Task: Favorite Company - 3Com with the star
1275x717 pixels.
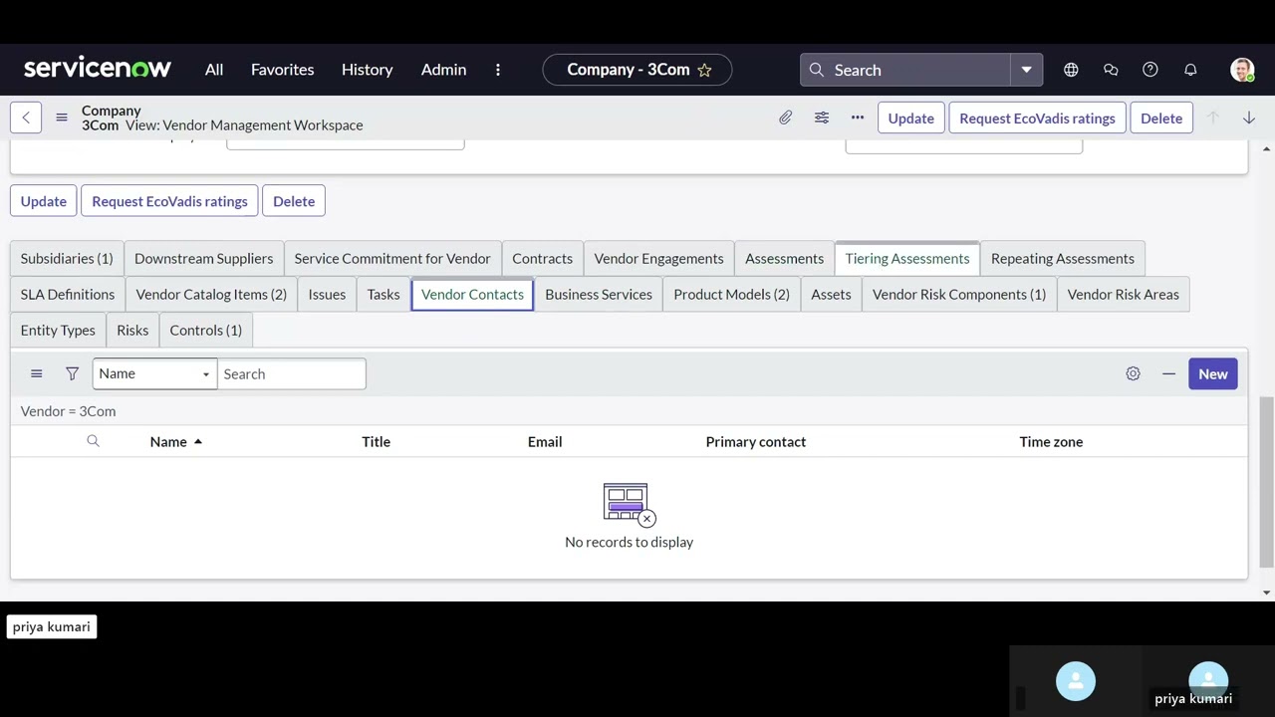Action: [704, 70]
